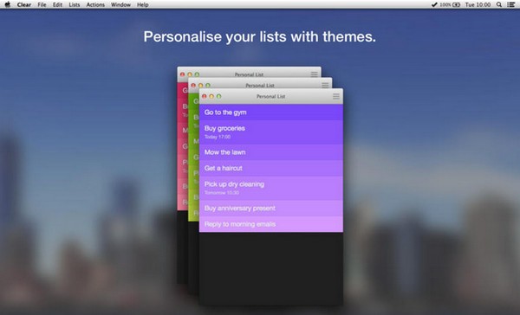
Task: Click the battery status icon
Action: (457, 4)
